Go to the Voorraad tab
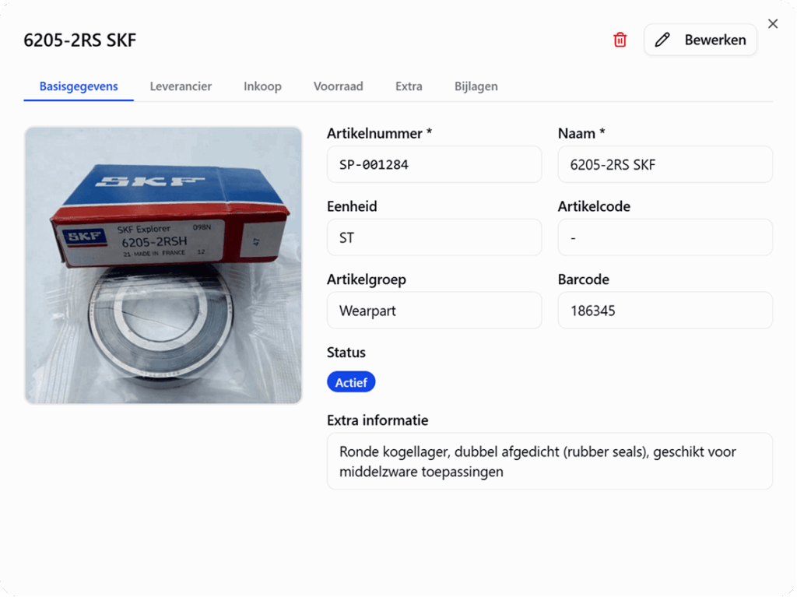797x597 pixels. [338, 86]
